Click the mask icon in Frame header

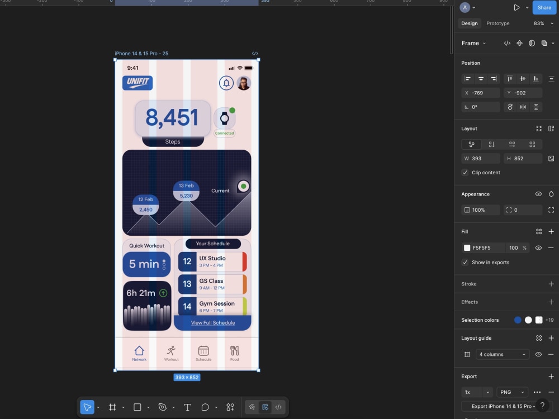coord(532,43)
